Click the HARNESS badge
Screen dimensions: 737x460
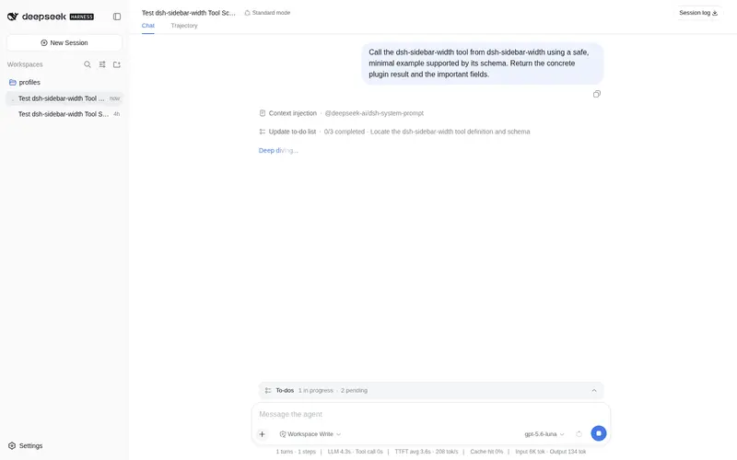(x=82, y=17)
